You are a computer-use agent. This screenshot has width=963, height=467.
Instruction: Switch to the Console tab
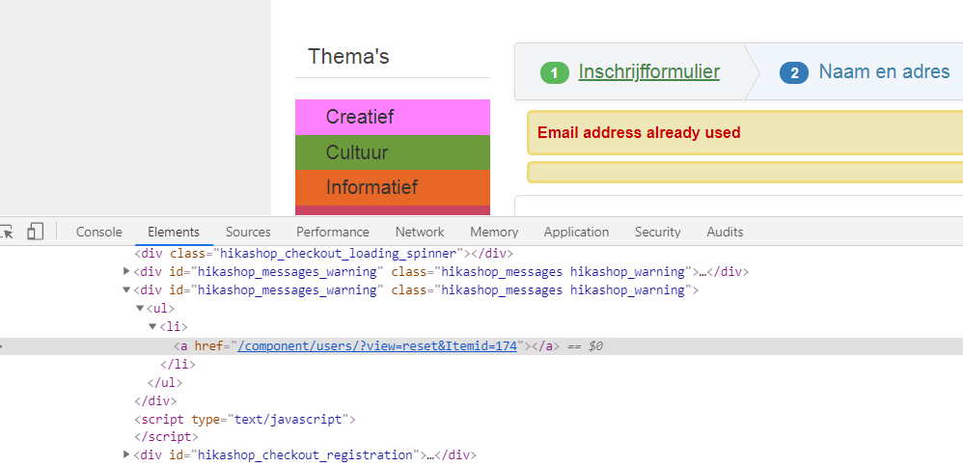click(98, 232)
